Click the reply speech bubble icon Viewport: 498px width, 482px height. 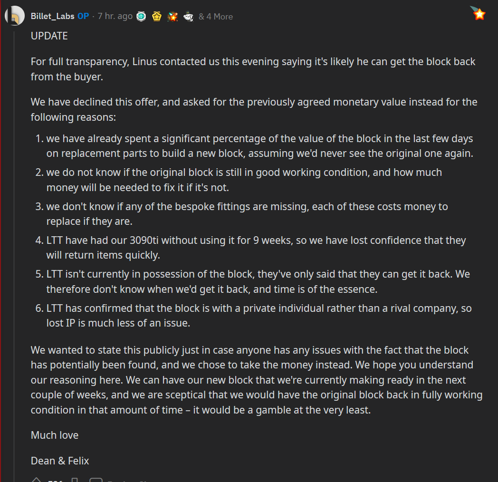(96, 480)
